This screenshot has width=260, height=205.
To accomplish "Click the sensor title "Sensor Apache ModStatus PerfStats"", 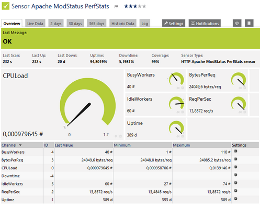I will tap(60, 6).
